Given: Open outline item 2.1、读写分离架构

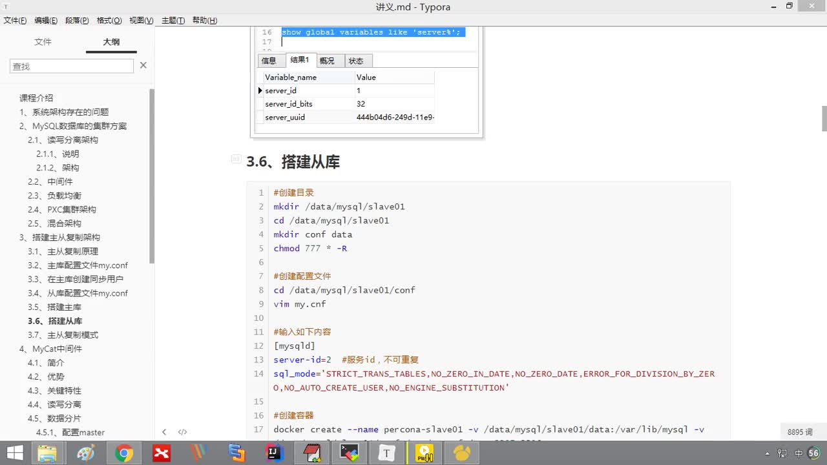Looking at the screenshot, I should [63, 139].
